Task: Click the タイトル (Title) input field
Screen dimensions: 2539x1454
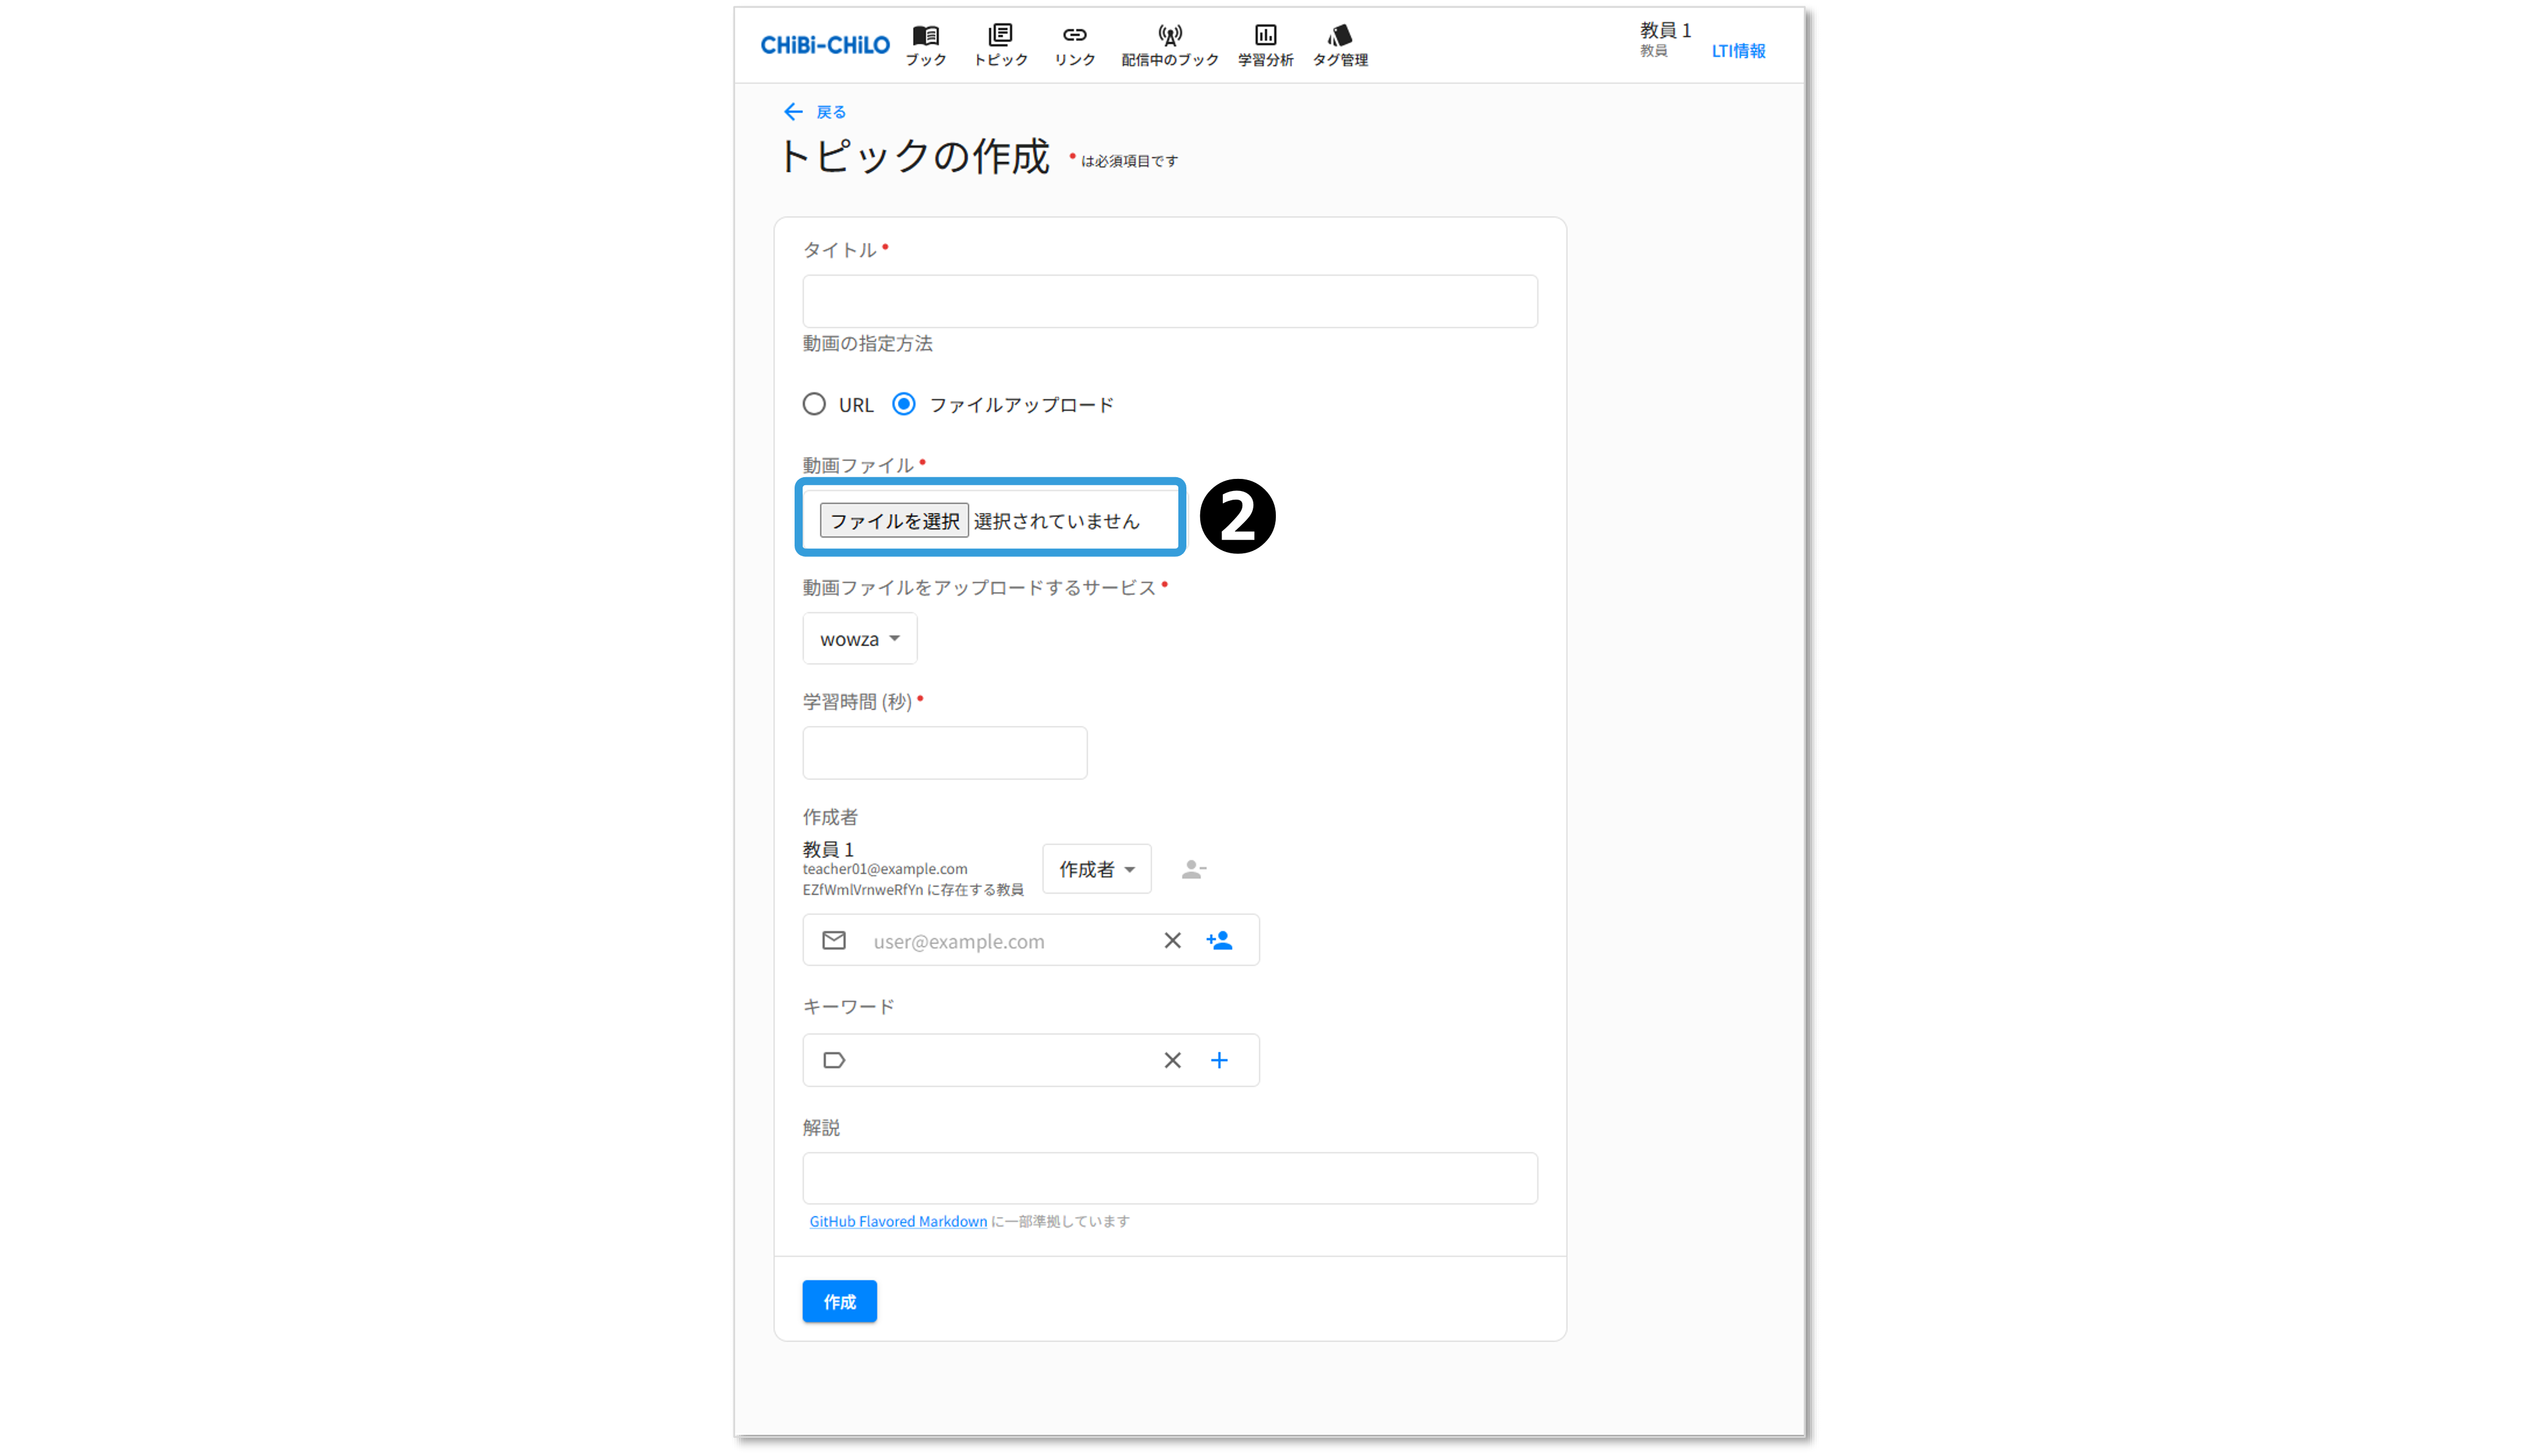Action: click(1169, 302)
